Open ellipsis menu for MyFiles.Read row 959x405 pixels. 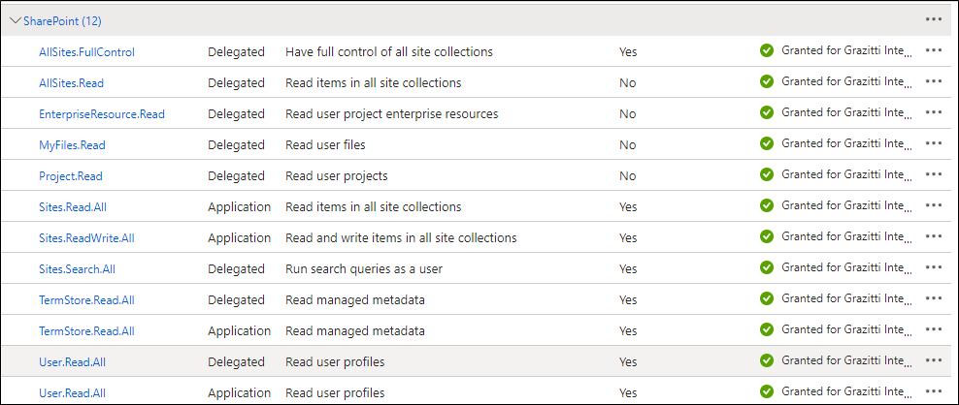point(934,144)
